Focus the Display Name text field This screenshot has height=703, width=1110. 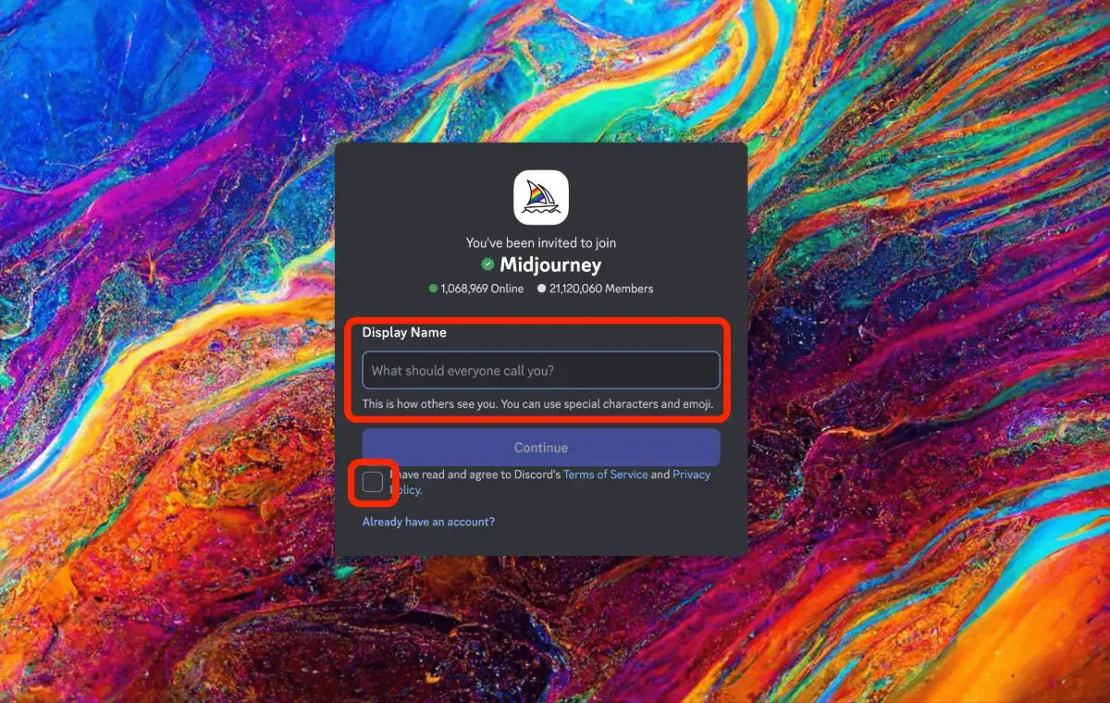click(541, 370)
